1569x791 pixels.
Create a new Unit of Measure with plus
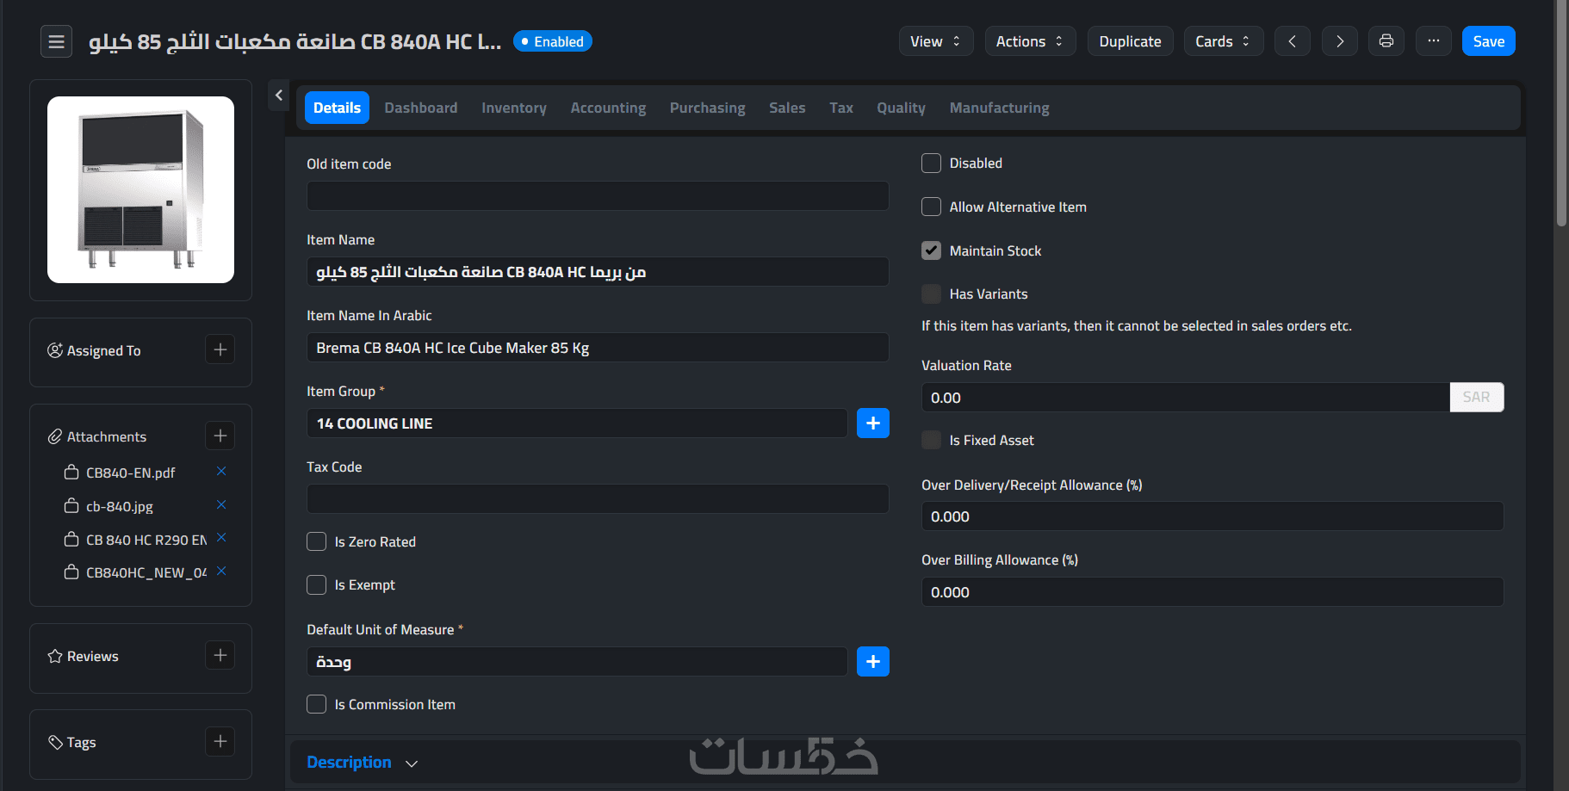click(x=873, y=661)
